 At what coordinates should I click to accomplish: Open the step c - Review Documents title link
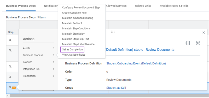click(140, 50)
